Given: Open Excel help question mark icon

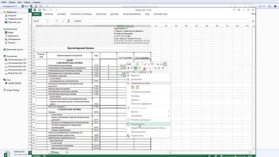Looking at the screenshot, I should 234,10.
